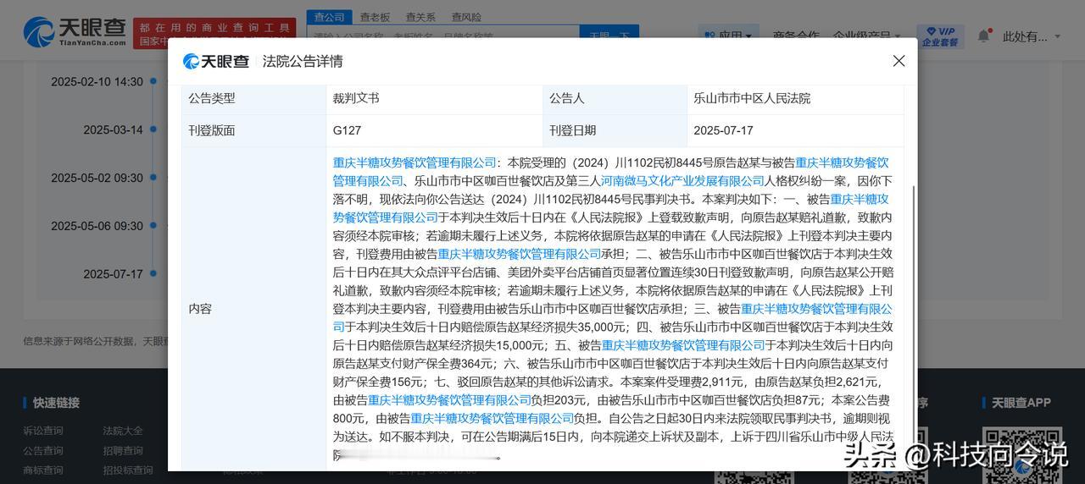The height and width of the screenshot is (484, 1085).
Task: Click the 公告人 label cell
Action: [x=615, y=98]
